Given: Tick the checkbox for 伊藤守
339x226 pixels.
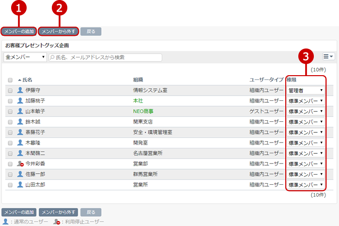Looking at the screenshot, I should 10,90.
